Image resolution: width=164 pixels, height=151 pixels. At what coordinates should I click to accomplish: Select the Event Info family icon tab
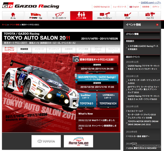pos(81,15)
